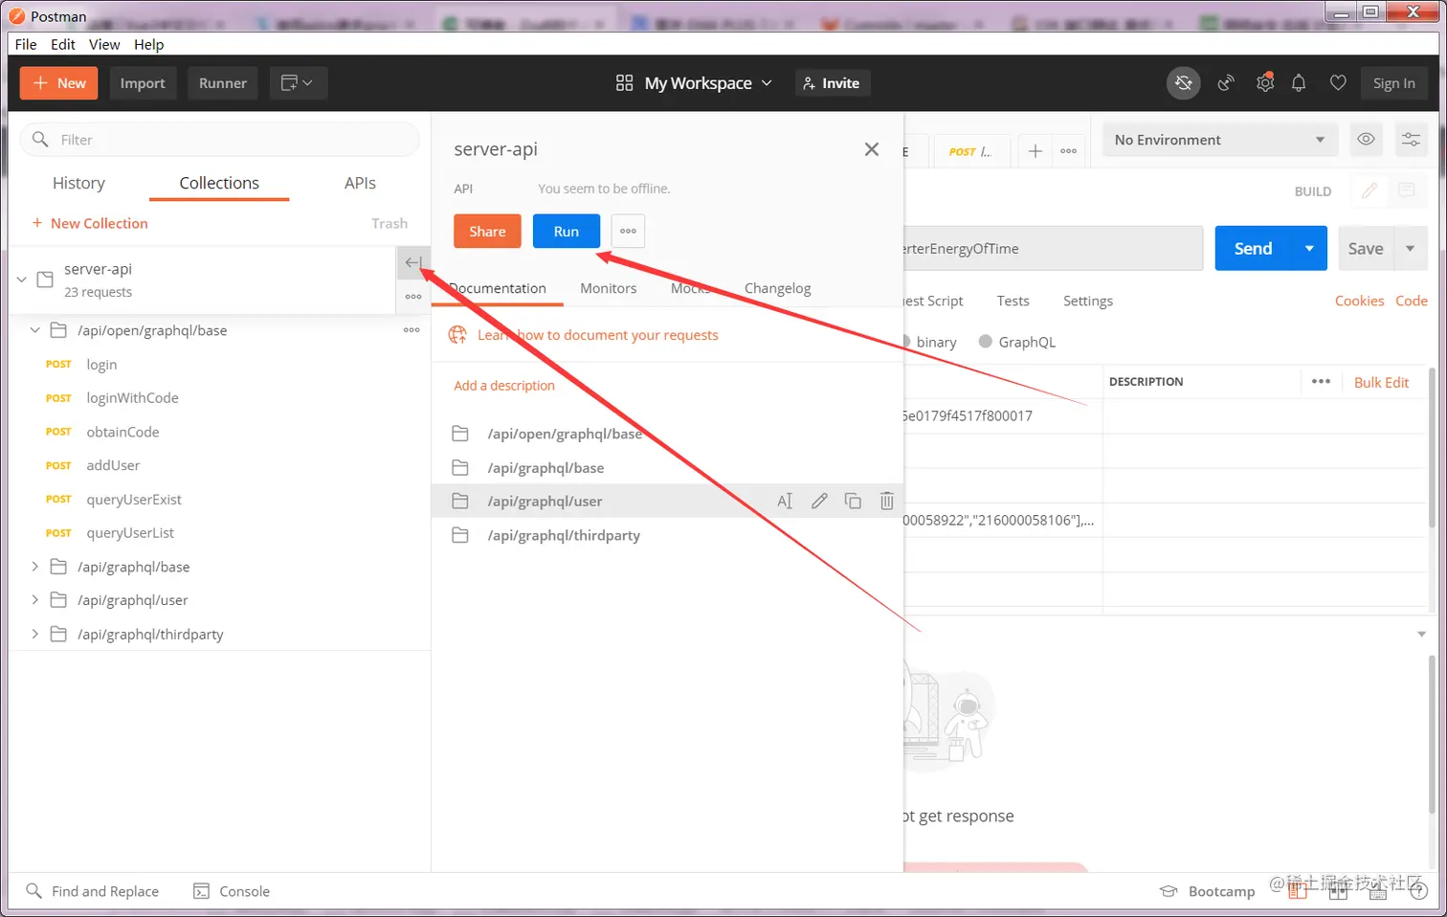Image resolution: width=1447 pixels, height=917 pixels.
Task: Open the notifications bell icon
Action: [x=1299, y=83]
